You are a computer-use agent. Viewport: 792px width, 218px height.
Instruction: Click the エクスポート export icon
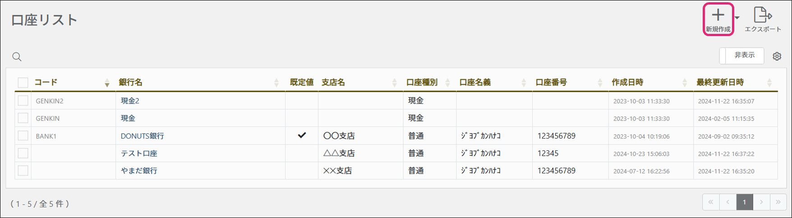pos(762,15)
